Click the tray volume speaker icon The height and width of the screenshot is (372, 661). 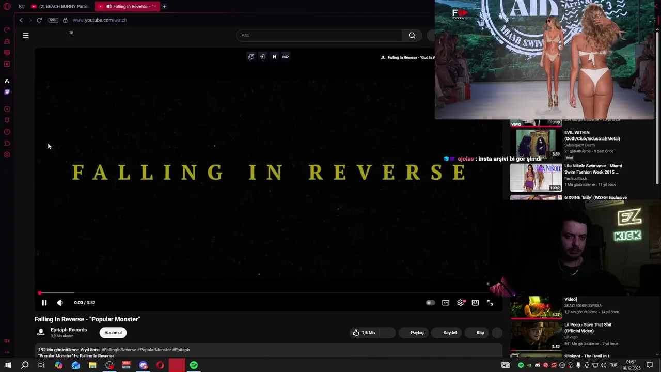click(603, 365)
